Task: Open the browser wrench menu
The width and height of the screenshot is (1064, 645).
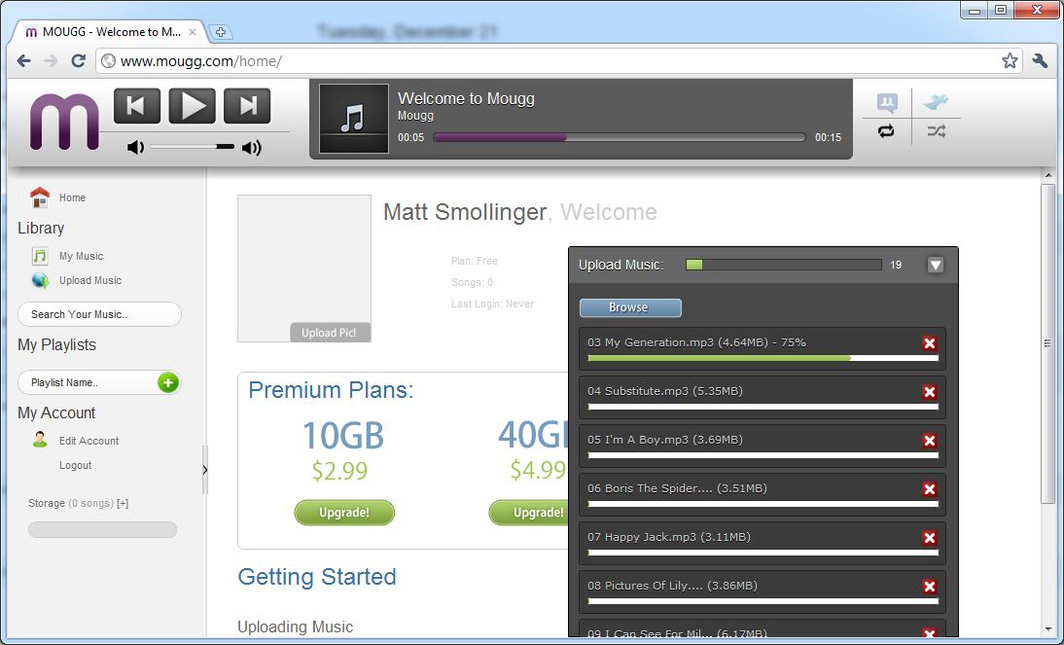Action: (1040, 61)
